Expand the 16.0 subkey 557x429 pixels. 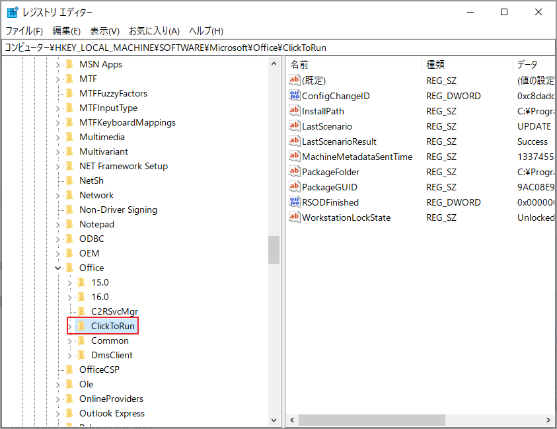69,297
